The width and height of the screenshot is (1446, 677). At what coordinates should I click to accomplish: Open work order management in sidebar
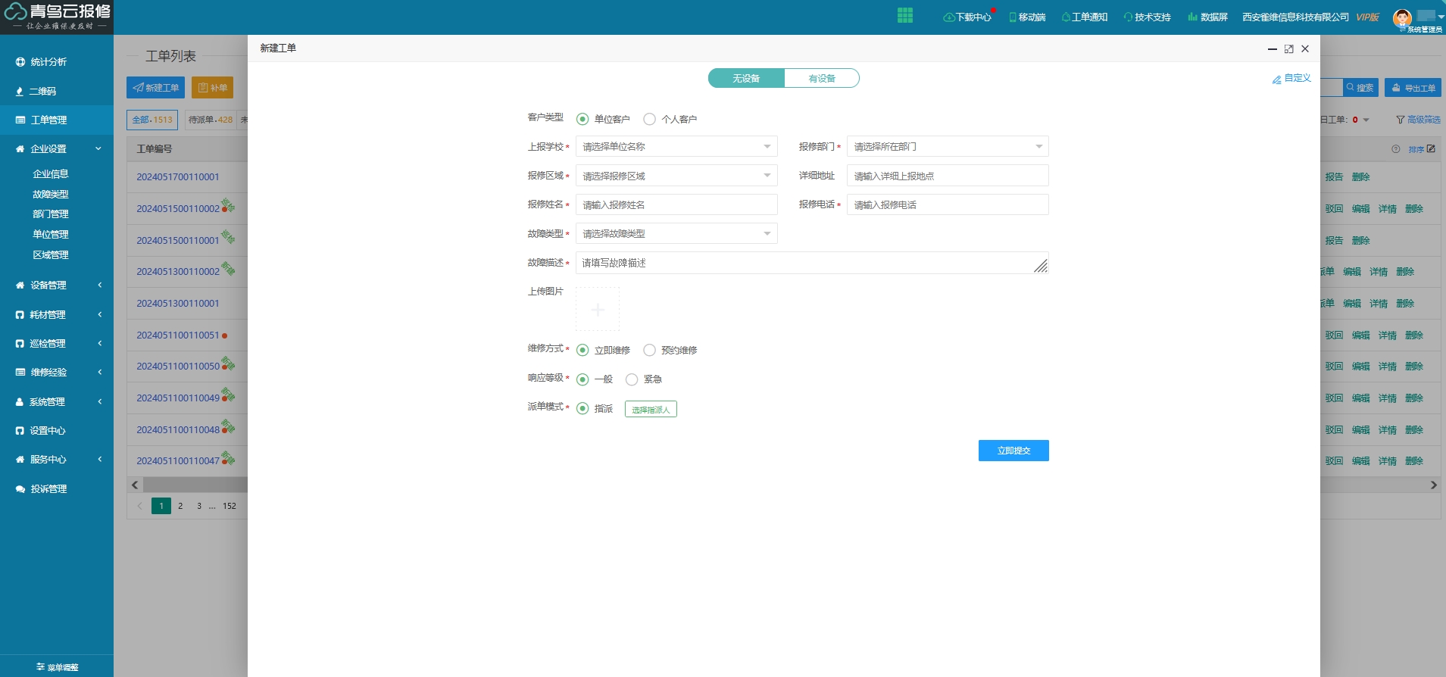click(x=48, y=120)
